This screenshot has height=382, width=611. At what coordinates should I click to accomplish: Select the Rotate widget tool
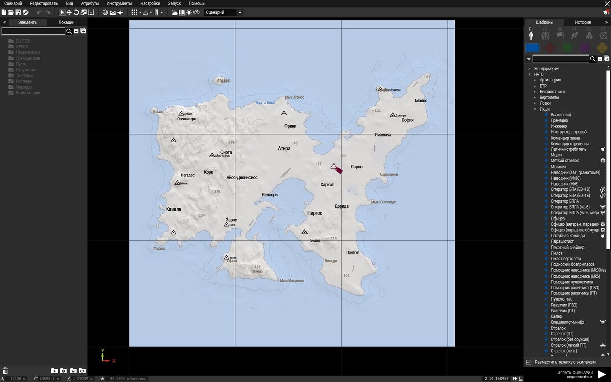[76, 12]
